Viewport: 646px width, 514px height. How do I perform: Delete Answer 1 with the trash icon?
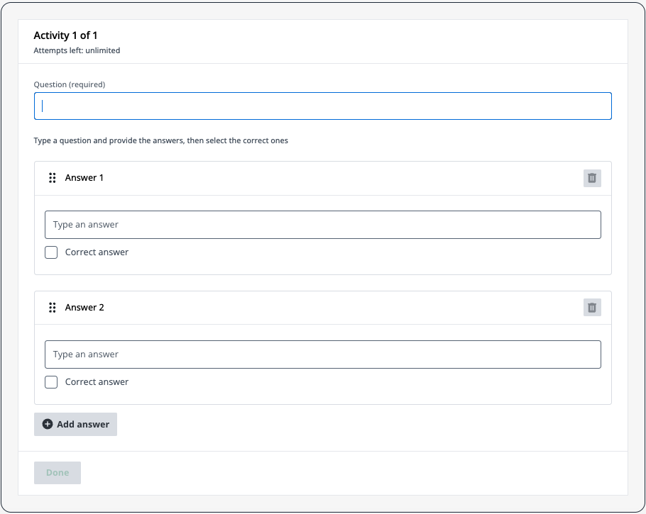coord(592,178)
